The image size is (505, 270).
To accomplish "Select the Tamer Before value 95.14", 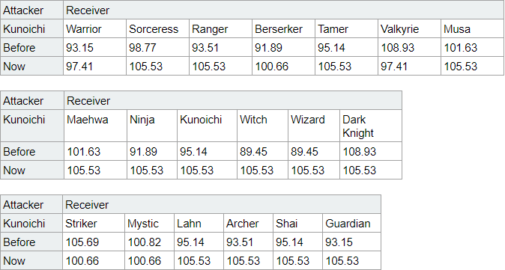I will (x=346, y=48).
